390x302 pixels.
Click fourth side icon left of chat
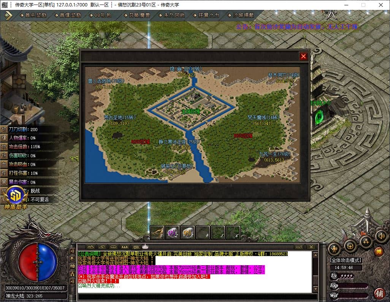coord(72,274)
